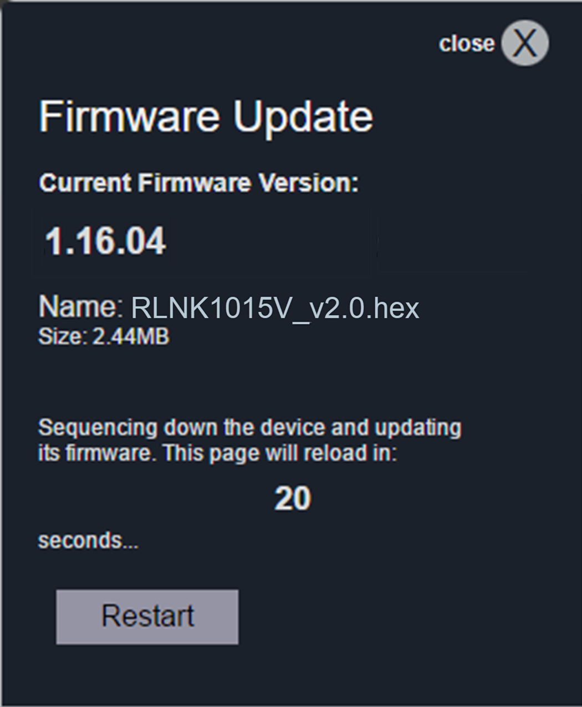Click the file name RLNK1015V_v2.0.hex
Screen dimensions: 582x707
click(275, 308)
